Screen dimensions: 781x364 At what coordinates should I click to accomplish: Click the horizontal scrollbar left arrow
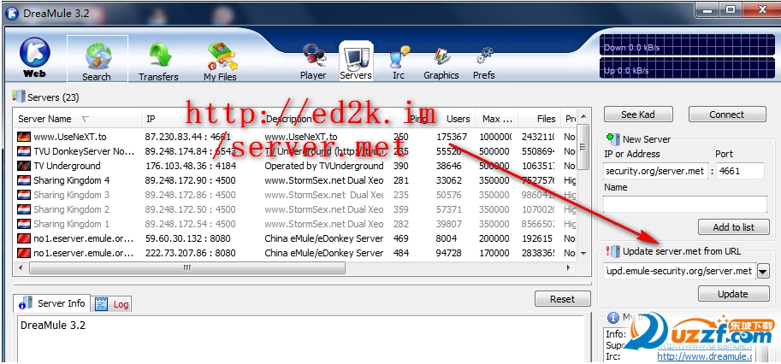pyautogui.click(x=21, y=268)
